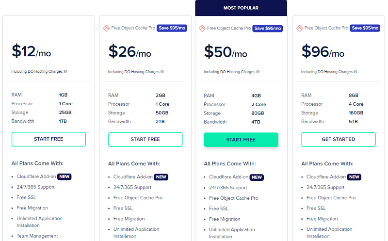Click info icon beside $96 plan hosting charges

tap(356, 72)
